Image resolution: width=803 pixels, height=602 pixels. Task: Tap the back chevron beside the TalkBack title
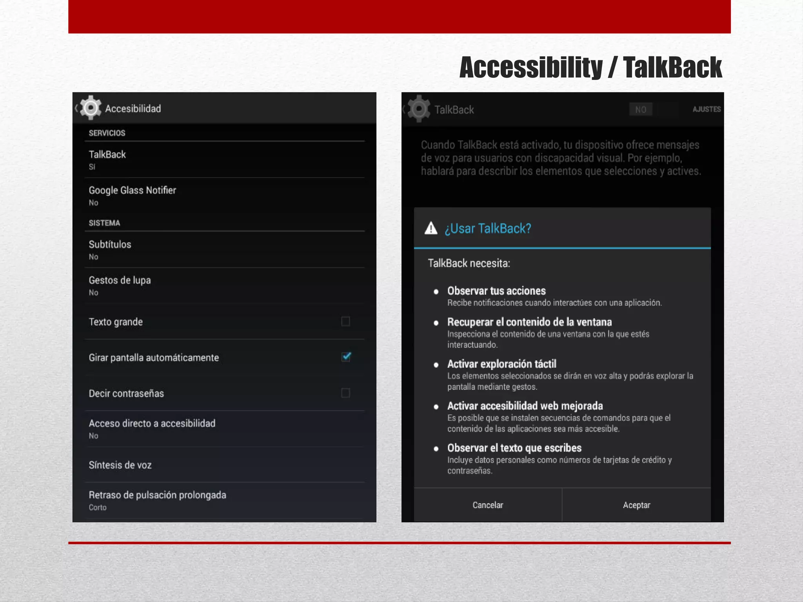(x=404, y=109)
